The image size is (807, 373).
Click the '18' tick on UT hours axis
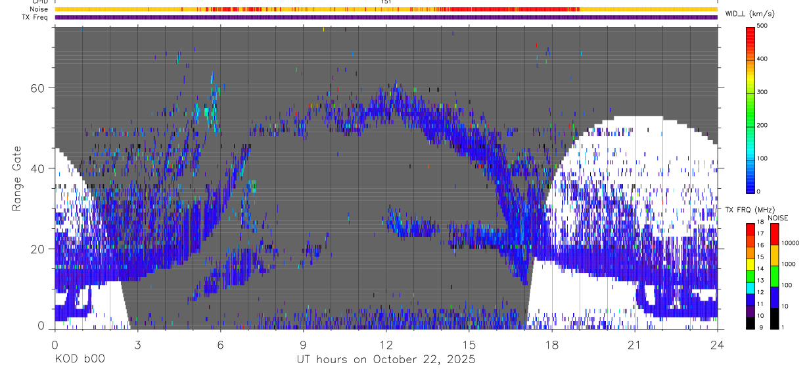(551, 345)
